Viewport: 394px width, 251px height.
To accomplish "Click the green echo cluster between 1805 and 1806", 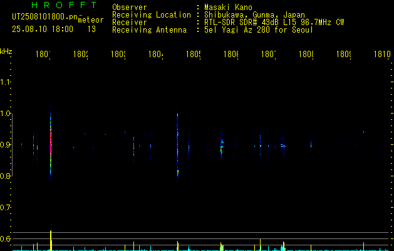I will 222,146.
